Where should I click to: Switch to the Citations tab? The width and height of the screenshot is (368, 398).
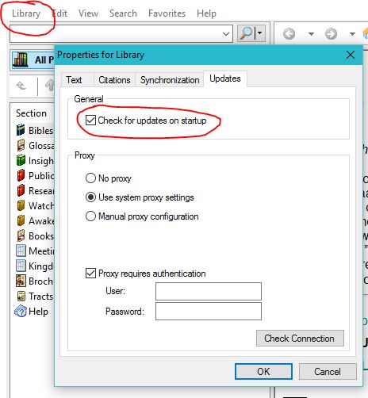click(114, 80)
